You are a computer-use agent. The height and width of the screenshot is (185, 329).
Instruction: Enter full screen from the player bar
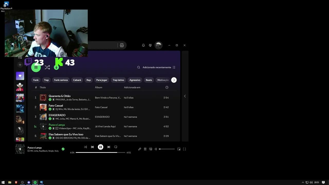click(x=184, y=149)
